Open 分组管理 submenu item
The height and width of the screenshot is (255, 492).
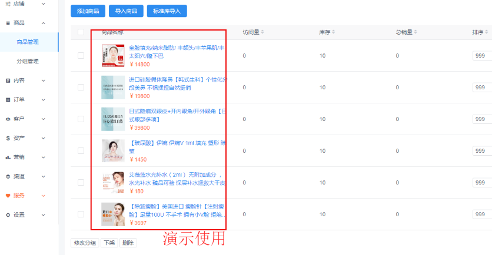click(x=28, y=61)
